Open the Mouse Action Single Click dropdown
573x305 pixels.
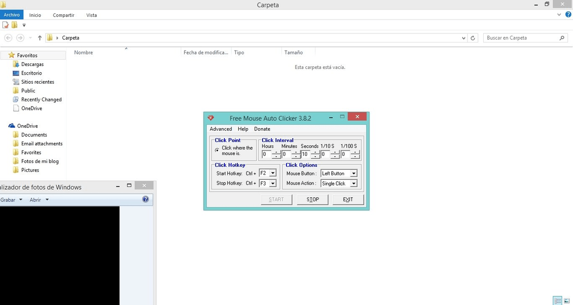click(x=354, y=183)
